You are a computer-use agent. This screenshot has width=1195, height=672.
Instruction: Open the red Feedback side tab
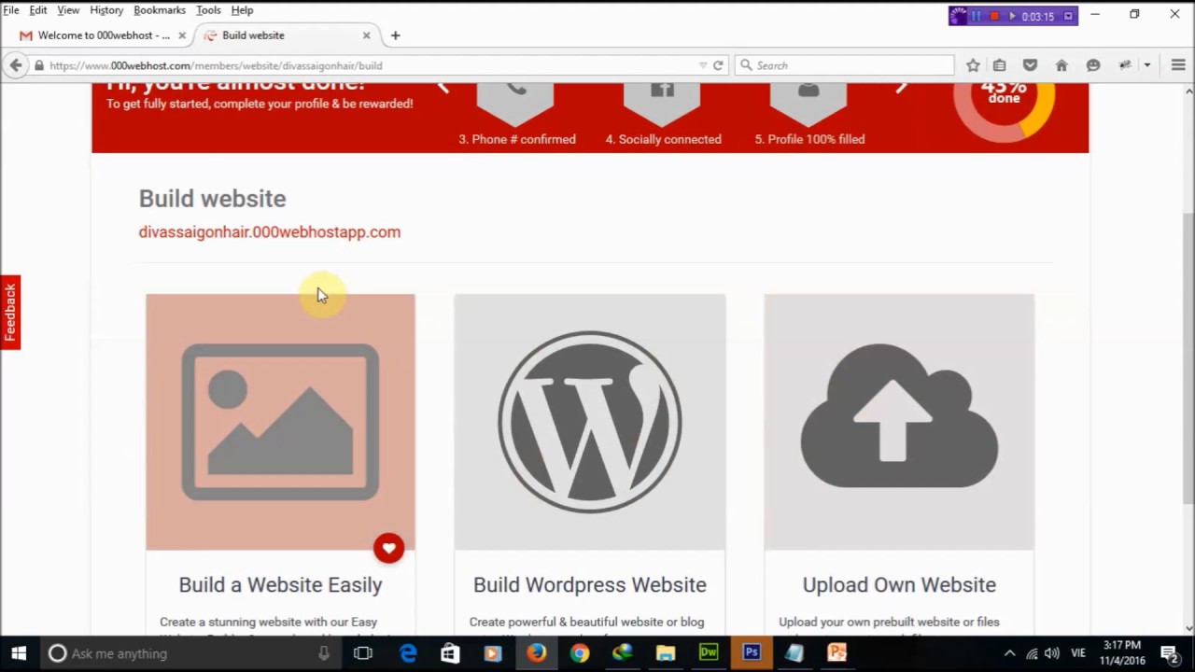point(10,313)
